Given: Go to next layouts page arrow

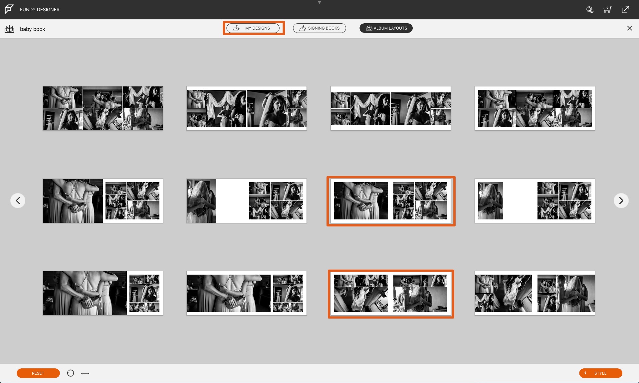Looking at the screenshot, I should point(621,200).
